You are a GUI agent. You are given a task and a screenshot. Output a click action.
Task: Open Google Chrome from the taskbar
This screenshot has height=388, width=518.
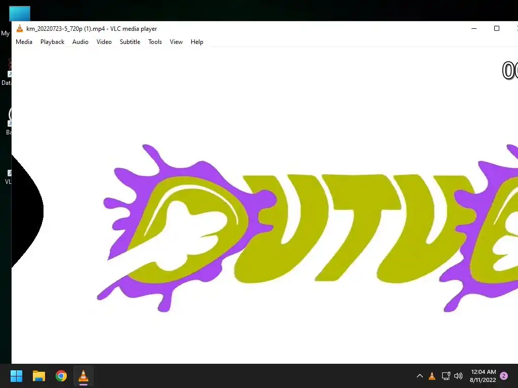(x=61, y=376)
